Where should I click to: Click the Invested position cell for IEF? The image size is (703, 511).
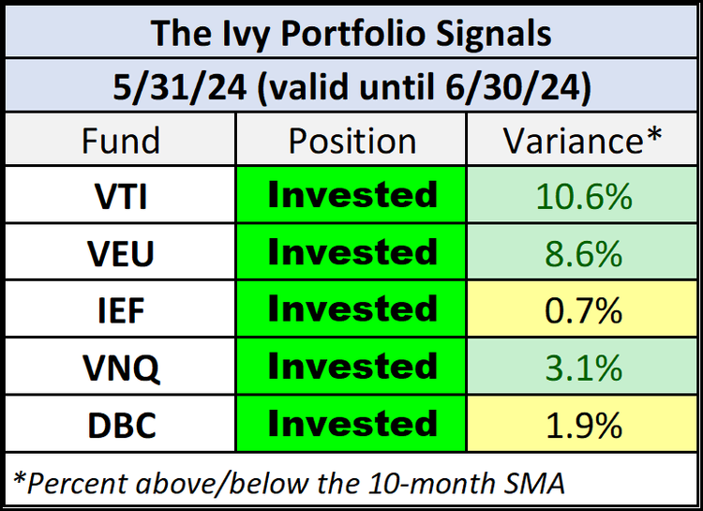tap(352, 310)
